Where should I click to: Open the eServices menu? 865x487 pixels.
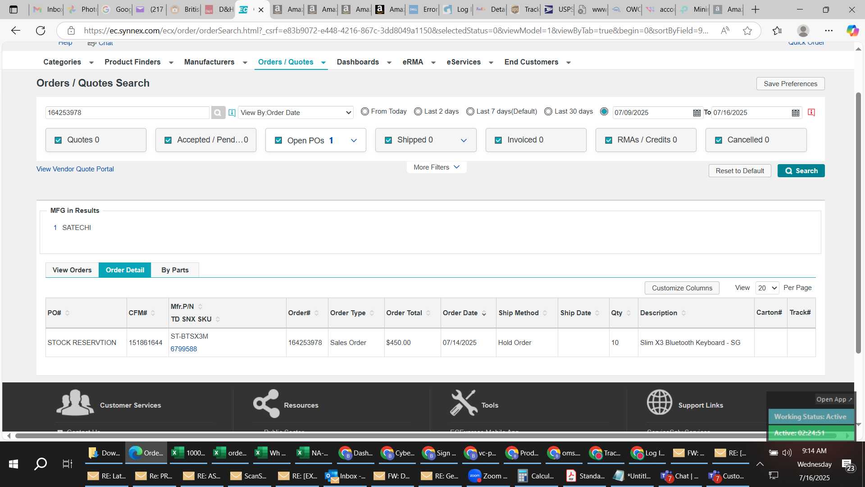(470, 62)
